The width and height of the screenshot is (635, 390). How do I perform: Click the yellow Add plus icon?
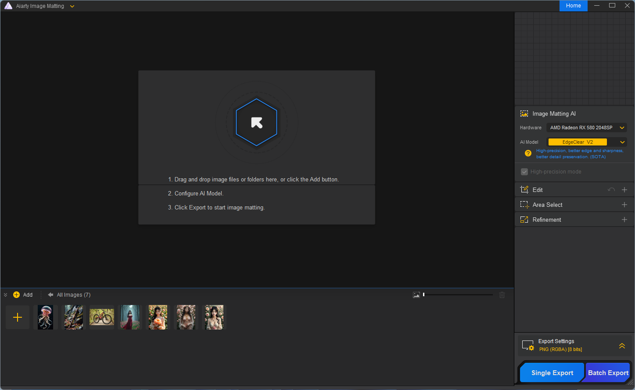pyautogui.click(x=17, y=295)
